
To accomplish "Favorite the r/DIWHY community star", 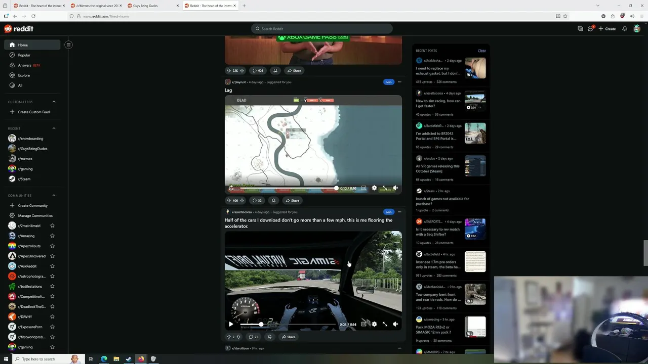I will [x=52, y=316].
